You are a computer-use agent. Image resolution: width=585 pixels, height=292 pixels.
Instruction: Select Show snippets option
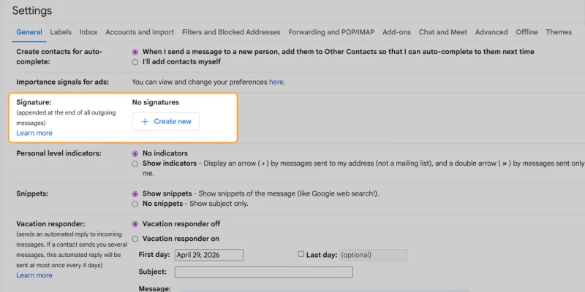click(x=135, y=194)
